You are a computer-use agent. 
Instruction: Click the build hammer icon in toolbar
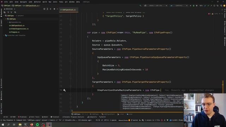point(141,6)
